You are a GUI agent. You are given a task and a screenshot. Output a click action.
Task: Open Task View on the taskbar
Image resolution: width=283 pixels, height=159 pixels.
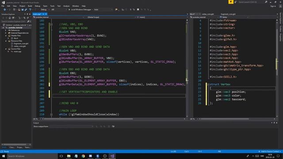(x=61, y=156)
